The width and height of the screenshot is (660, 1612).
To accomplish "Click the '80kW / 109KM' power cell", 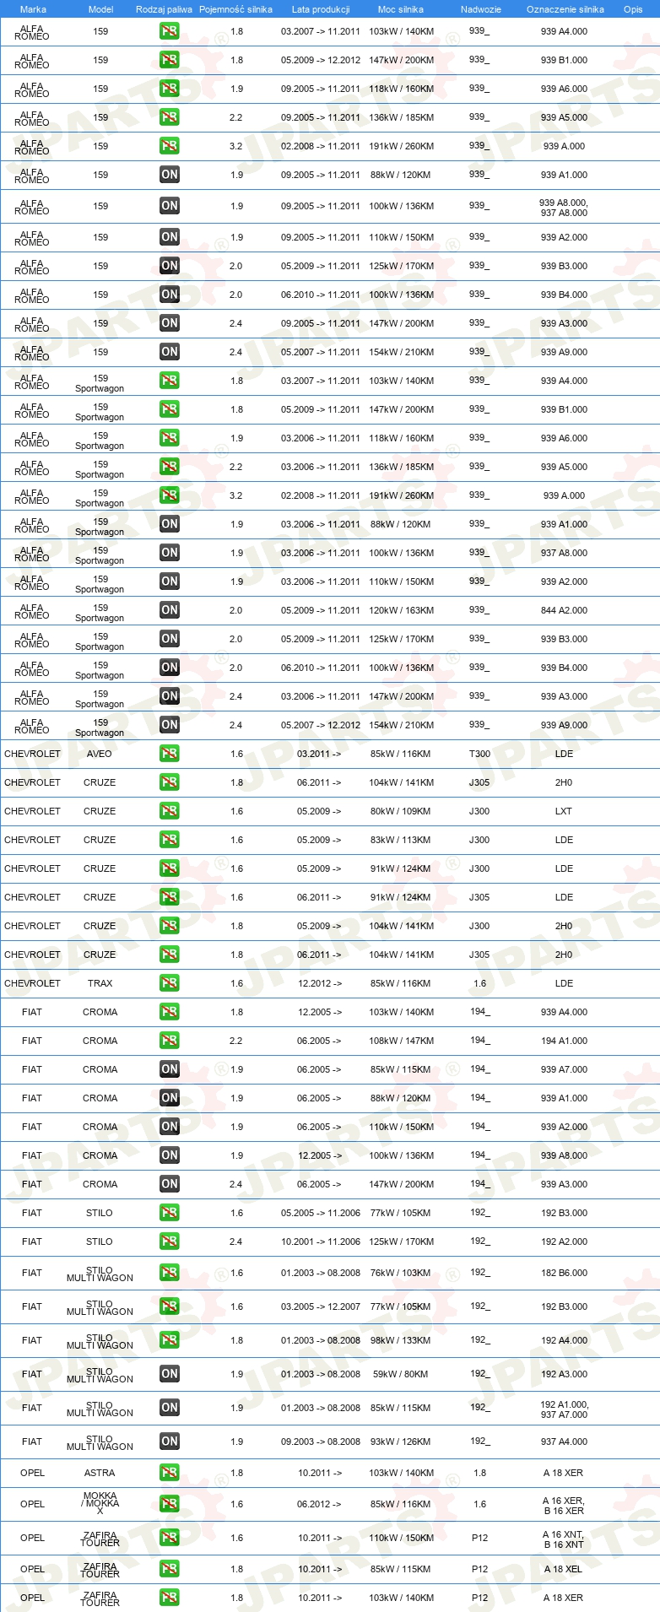I will [x=401, y=811].
